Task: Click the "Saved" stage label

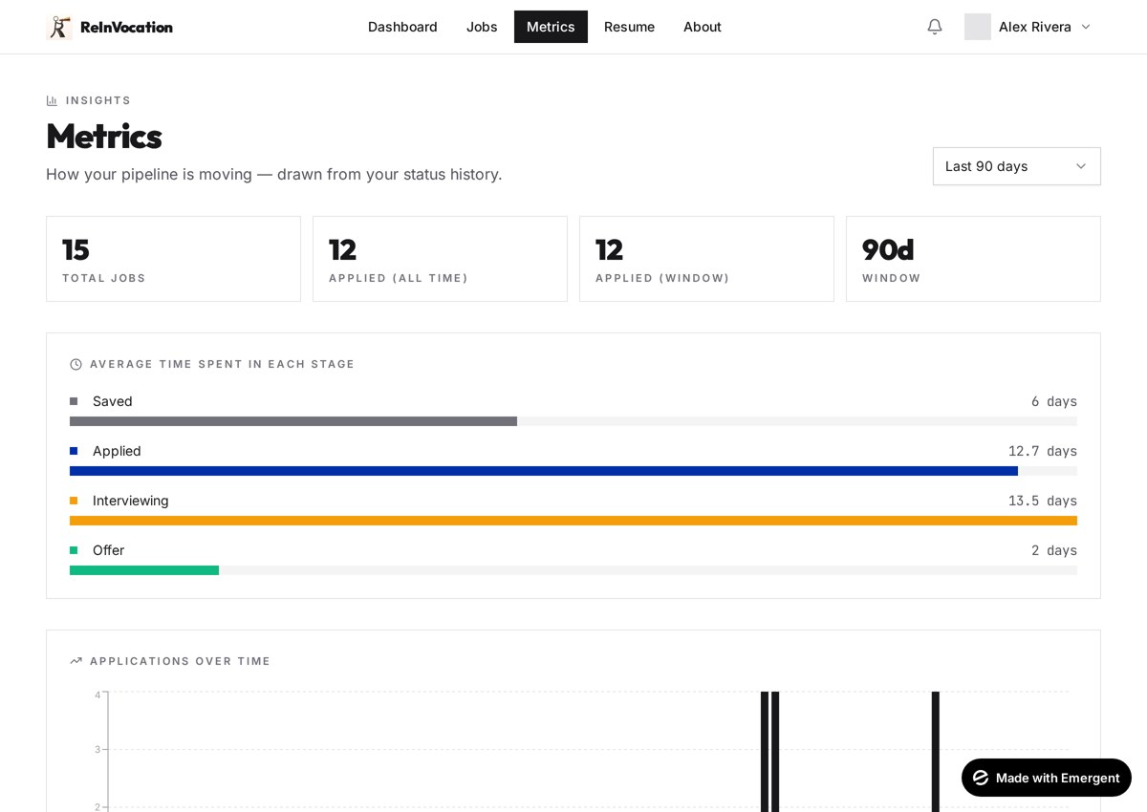Action: 113,401
